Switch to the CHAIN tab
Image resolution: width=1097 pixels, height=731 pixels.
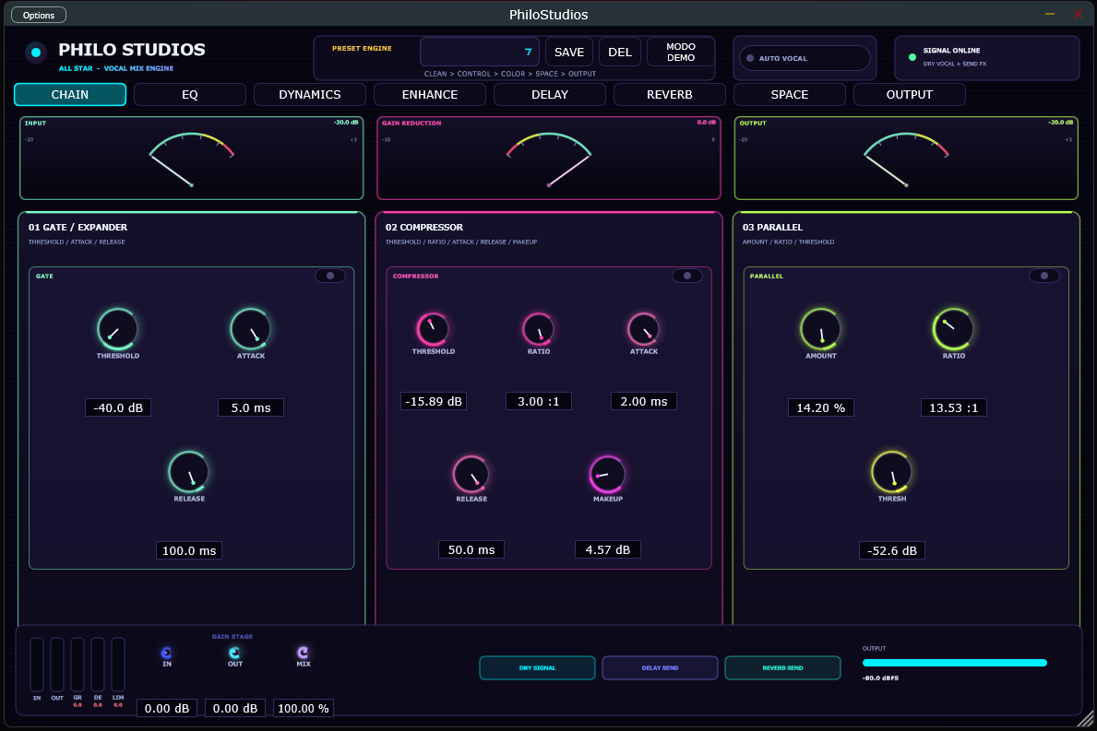[x=70, y=94]
